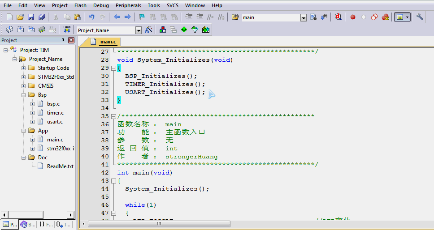The image size is (434, 230).
Task: Insert breakpoint with the red circle icon
Action: [352, 17]
